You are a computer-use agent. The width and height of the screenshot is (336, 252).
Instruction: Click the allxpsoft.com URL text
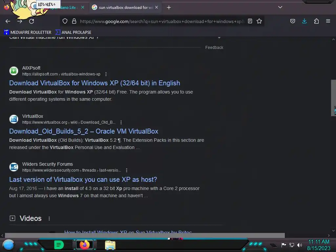[61, 74]
